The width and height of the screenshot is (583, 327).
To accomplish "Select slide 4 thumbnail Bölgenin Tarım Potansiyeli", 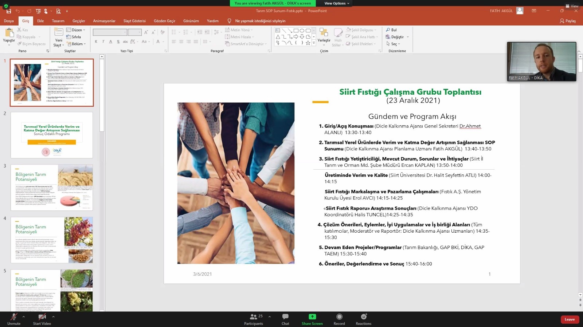I will pyautogui.click(x=52, y=240).
